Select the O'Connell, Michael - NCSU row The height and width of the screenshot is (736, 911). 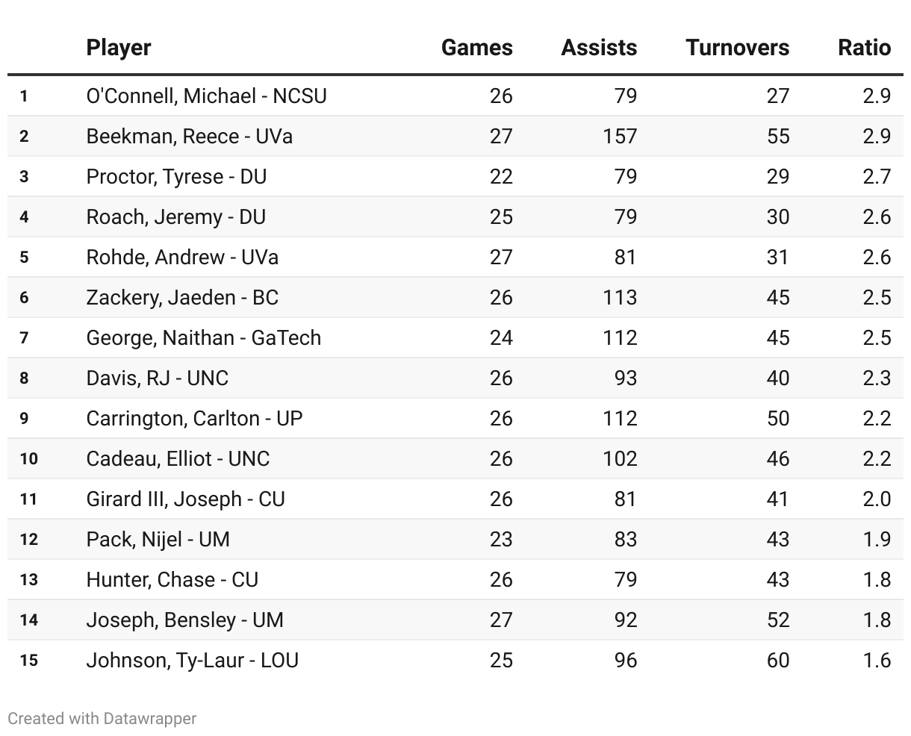pyautogui.click(x=455, y=96)
